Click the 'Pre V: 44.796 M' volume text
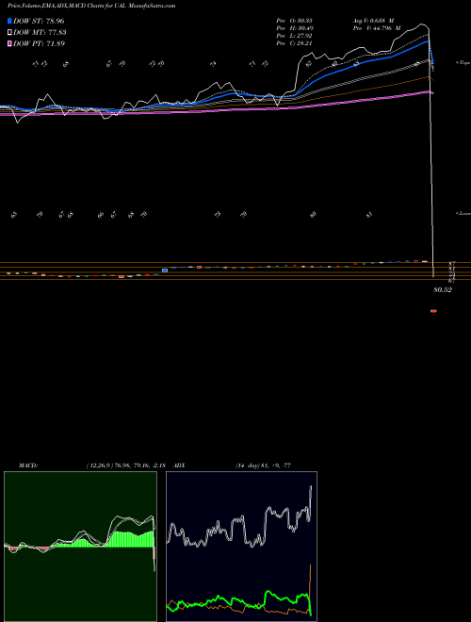The image size is (471, 622). click(377, 27)
